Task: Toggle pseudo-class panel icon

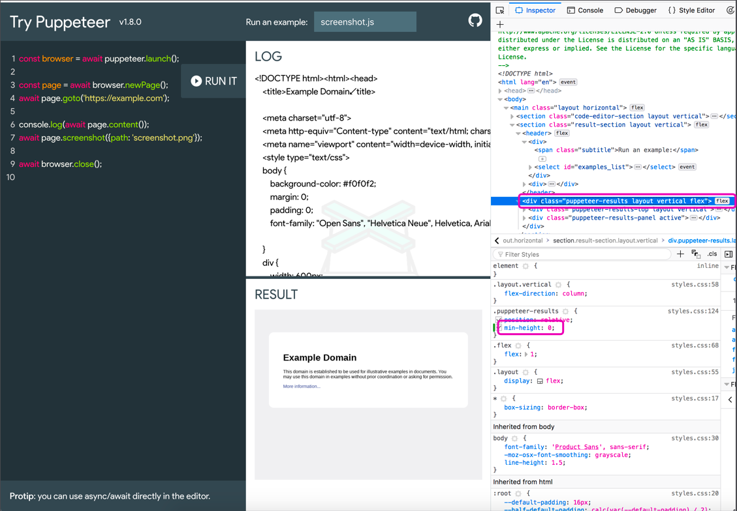Action: [696, 254]
